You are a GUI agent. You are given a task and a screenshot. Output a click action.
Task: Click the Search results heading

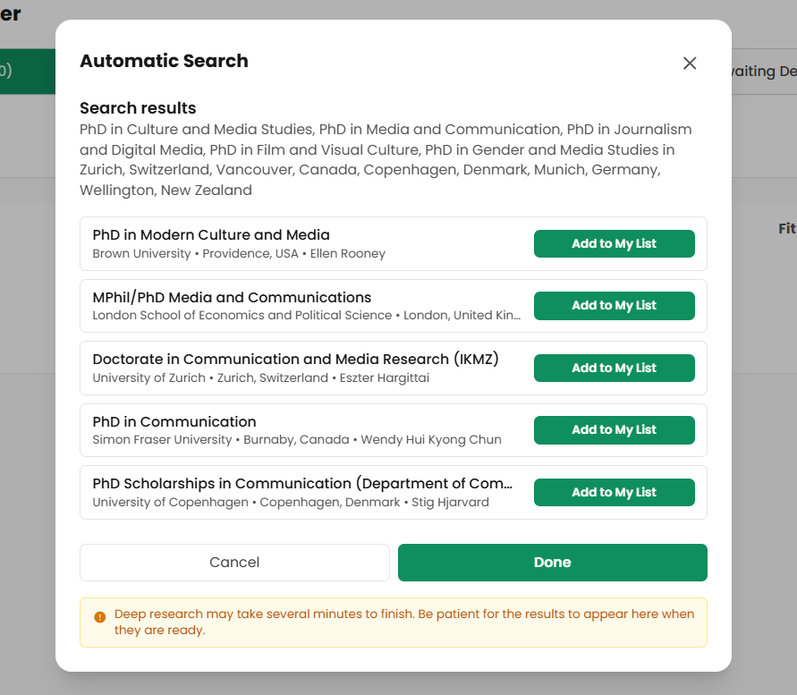point(138,108)
